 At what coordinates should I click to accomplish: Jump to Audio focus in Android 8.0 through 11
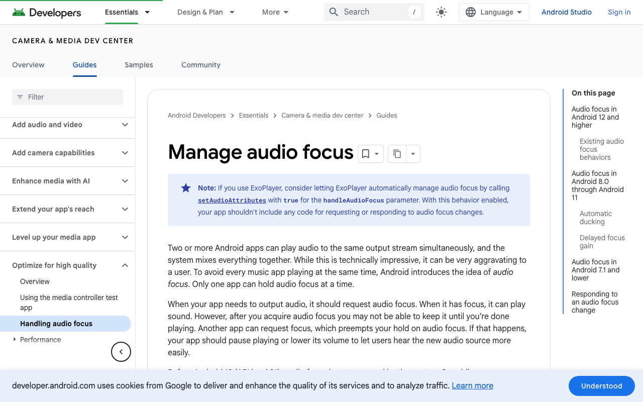[598, 185]
